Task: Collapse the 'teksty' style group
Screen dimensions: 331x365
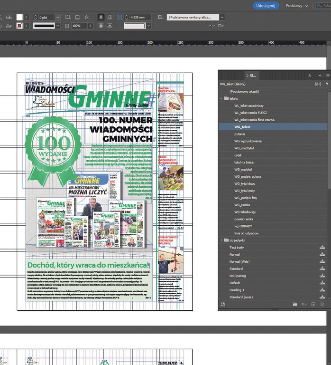Action: pos(221,98)
